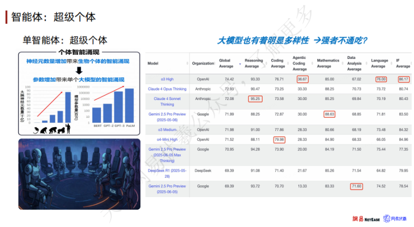Click the 84.32 IF Average cell
The width and height of the screenshot is (414, 227).
point(403,130)
